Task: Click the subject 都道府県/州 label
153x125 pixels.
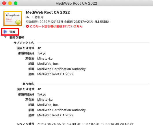Action: [26, 53]
